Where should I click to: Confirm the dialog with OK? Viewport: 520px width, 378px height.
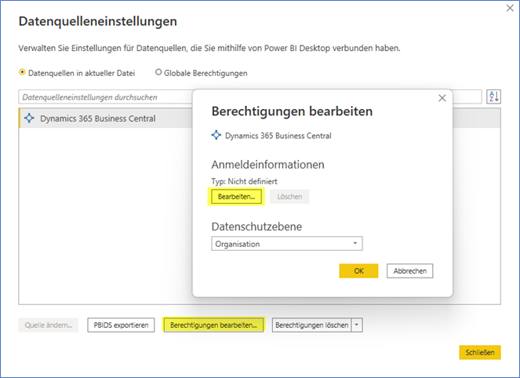358,271
